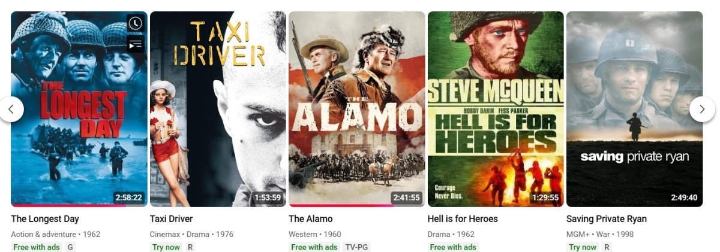Click red watch progress bar on The Alamo
The width and height of the screenshot is (720, 252).
pyautogui.click(x=341, y=205)
